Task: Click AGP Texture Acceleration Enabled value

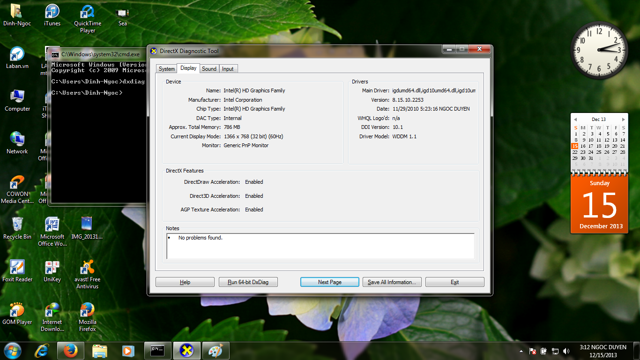Action: point(254,210)
